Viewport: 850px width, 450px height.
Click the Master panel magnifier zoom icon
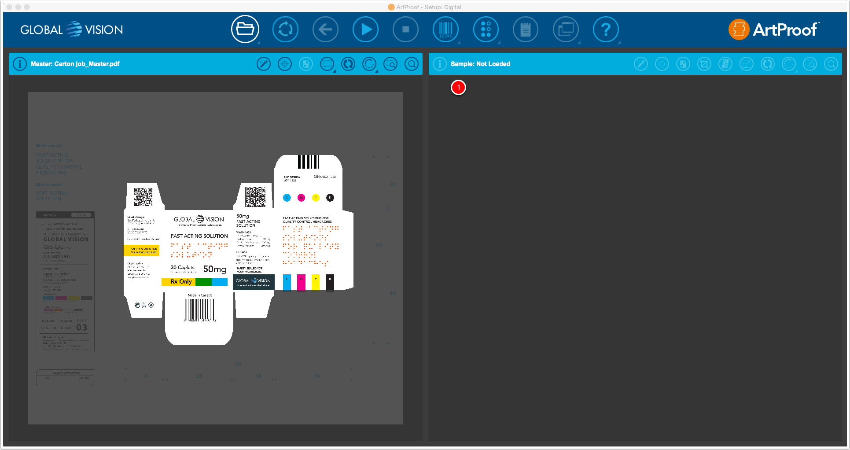pyautogui.click(x=412, y=64)
